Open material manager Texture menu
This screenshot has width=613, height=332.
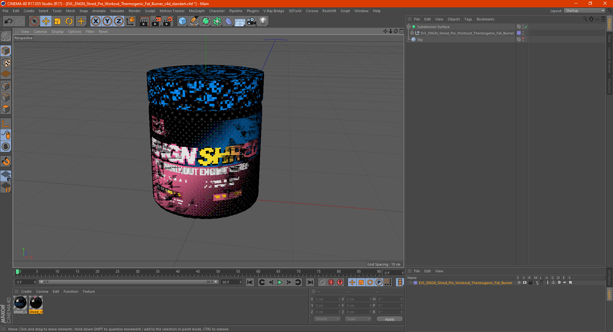88,291
